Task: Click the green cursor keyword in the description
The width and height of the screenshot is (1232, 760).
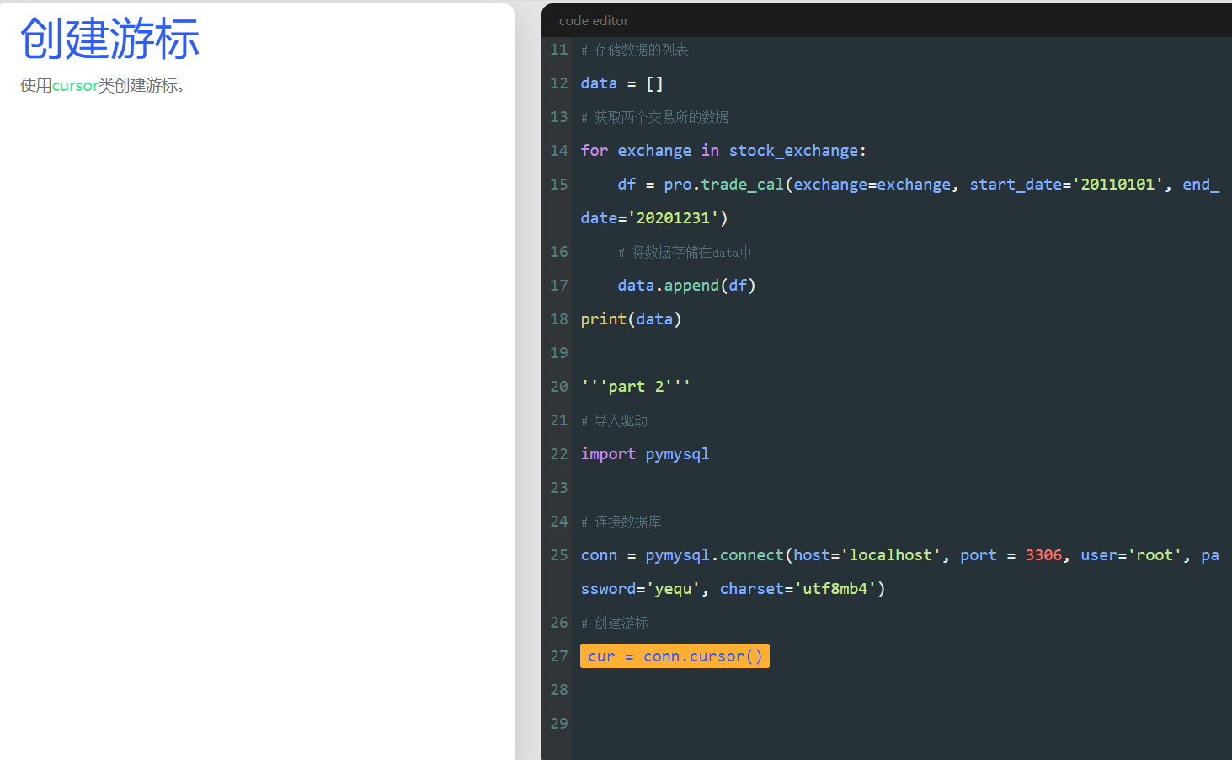Action: coord(75,85)
